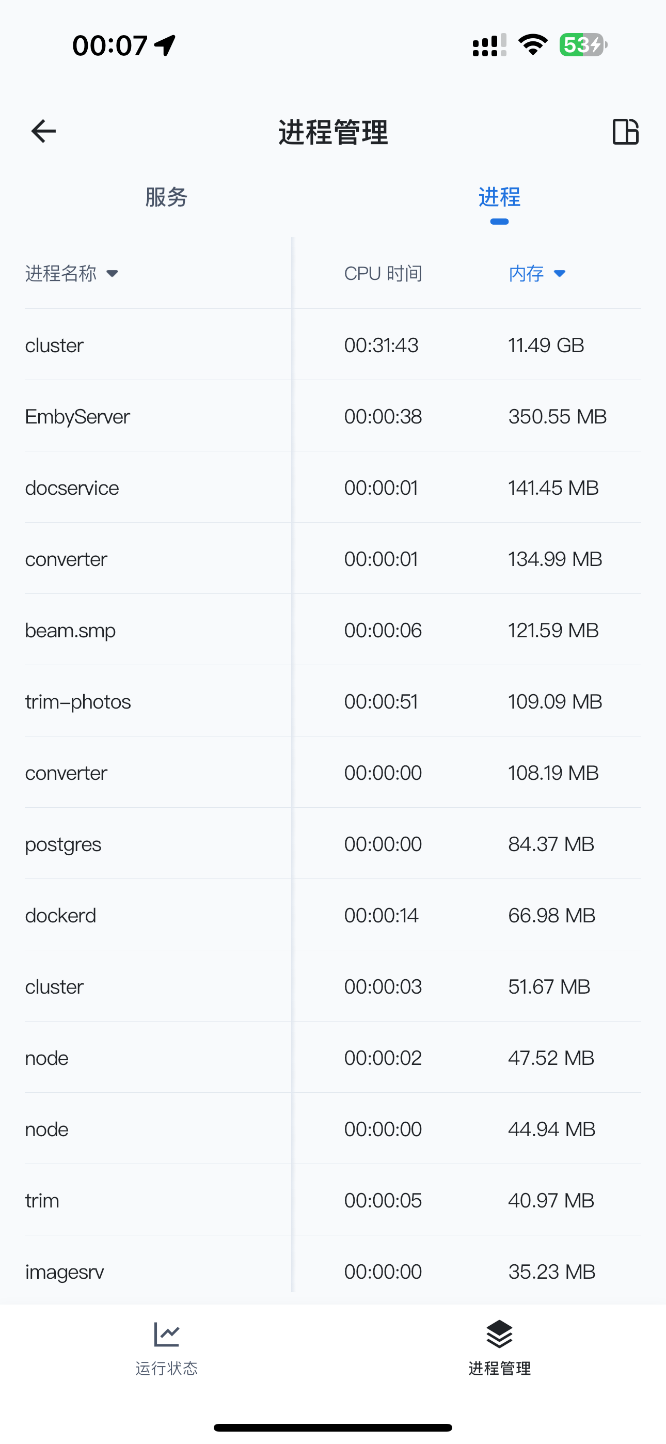This screenshot has height=1444, width=666.
Task: Expand the 进程名称 sort arrow
Action: coord(112,274)
